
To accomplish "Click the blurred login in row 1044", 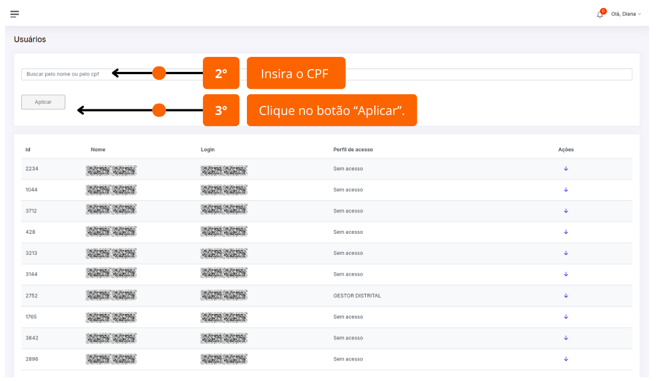I will (x=223, y=190).
